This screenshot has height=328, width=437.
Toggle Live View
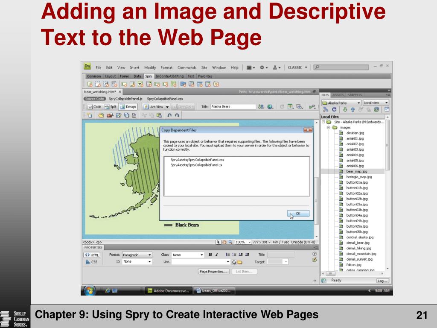[153, 106]
